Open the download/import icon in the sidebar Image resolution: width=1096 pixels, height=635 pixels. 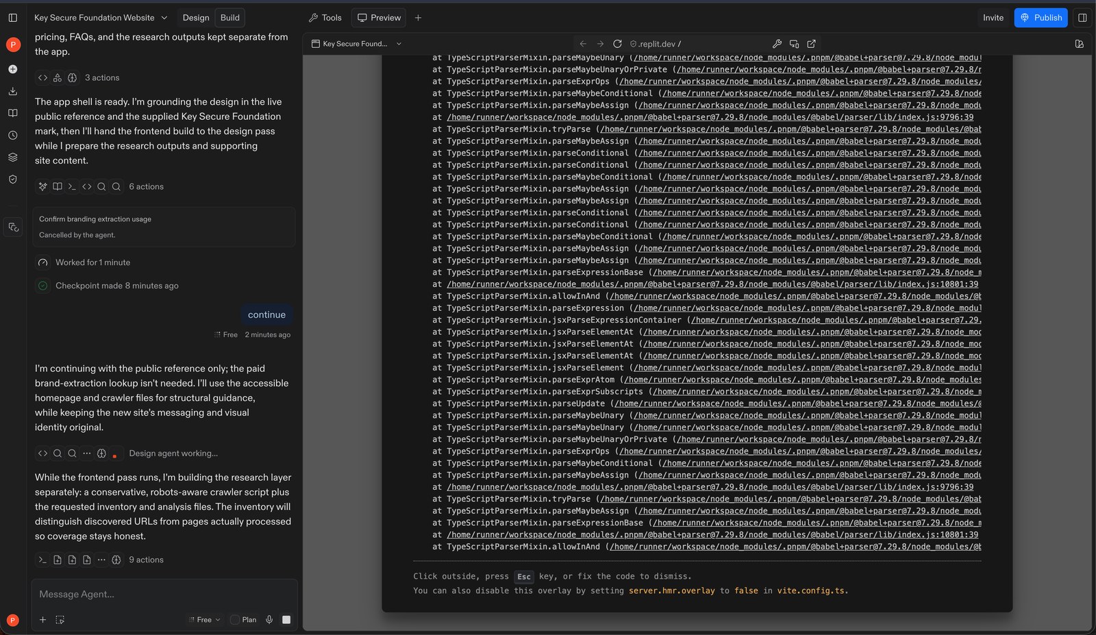pyautogui.click(x=12, y=91)
